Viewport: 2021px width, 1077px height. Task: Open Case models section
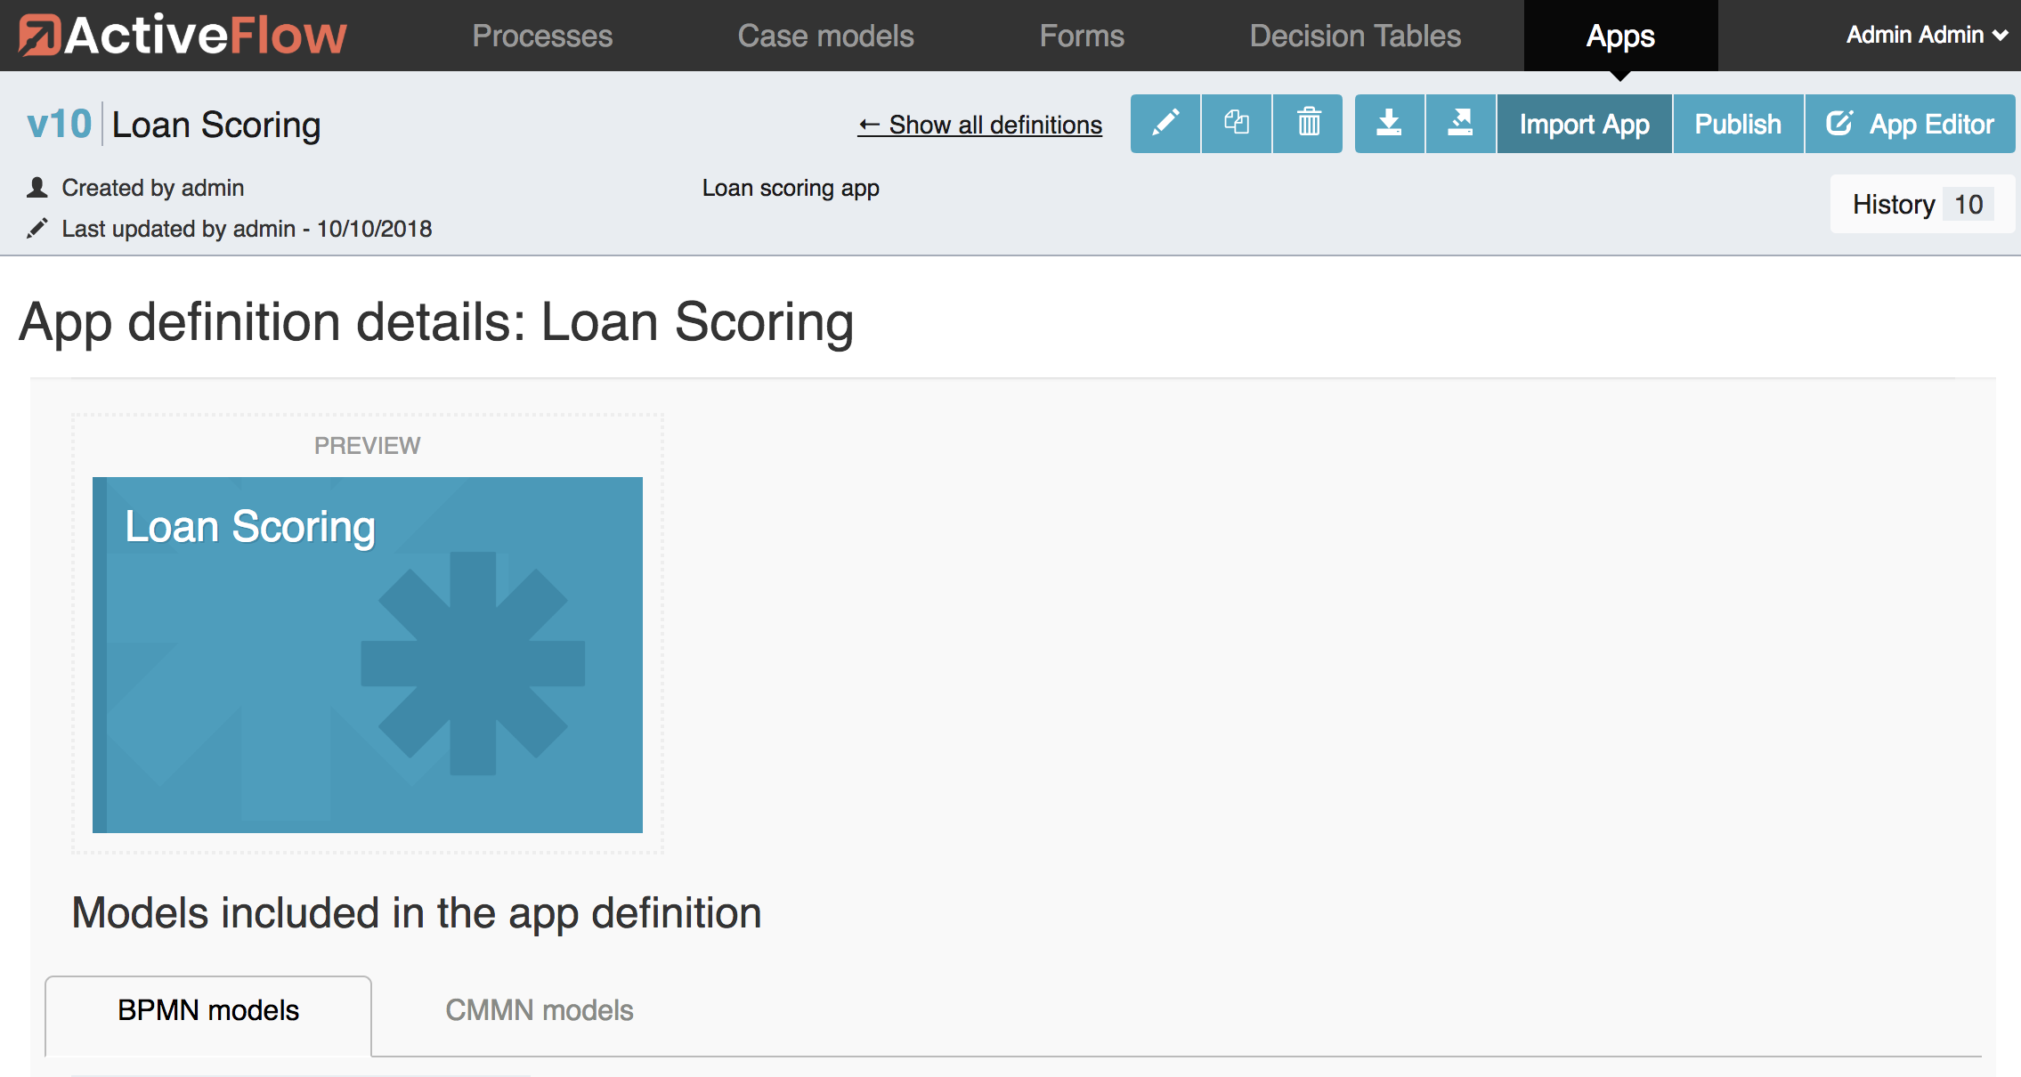tap(825, 36)
